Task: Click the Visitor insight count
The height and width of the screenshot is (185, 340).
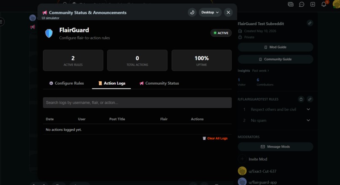Action: [239, 80]
